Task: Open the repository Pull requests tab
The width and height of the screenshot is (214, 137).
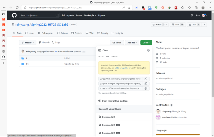Action: [46, 33]
